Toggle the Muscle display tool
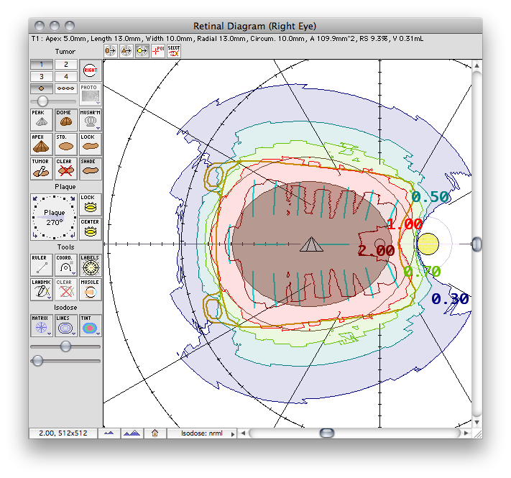This screenshot has width=511, height=478. tap(91, 289)
